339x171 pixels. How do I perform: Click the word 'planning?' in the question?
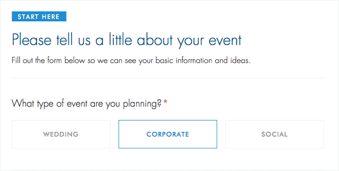click(142, 104)
